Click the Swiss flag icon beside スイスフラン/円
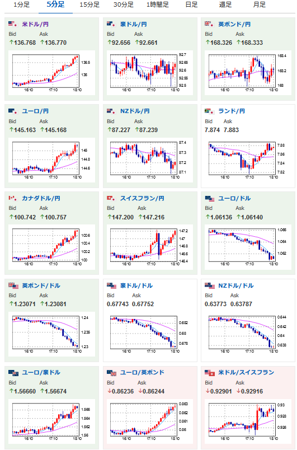This screenshot has height=450, width=297. point(111,198)
